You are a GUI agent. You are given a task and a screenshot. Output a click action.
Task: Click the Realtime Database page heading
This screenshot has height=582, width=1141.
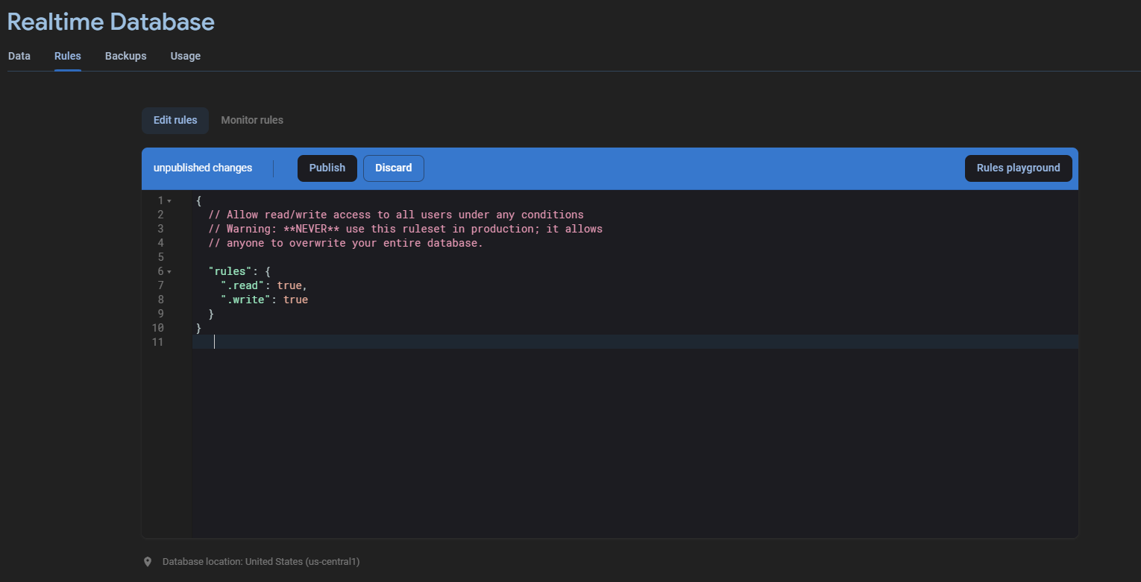(x=111, y=22)
